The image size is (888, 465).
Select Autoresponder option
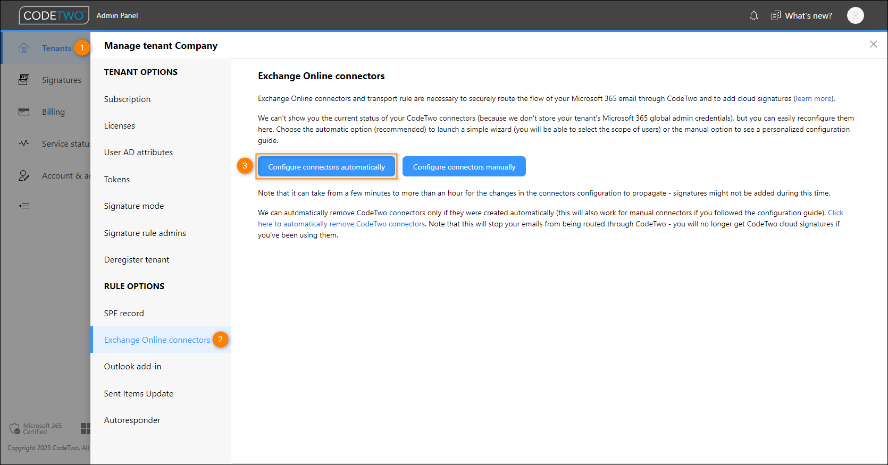[161, 420]
